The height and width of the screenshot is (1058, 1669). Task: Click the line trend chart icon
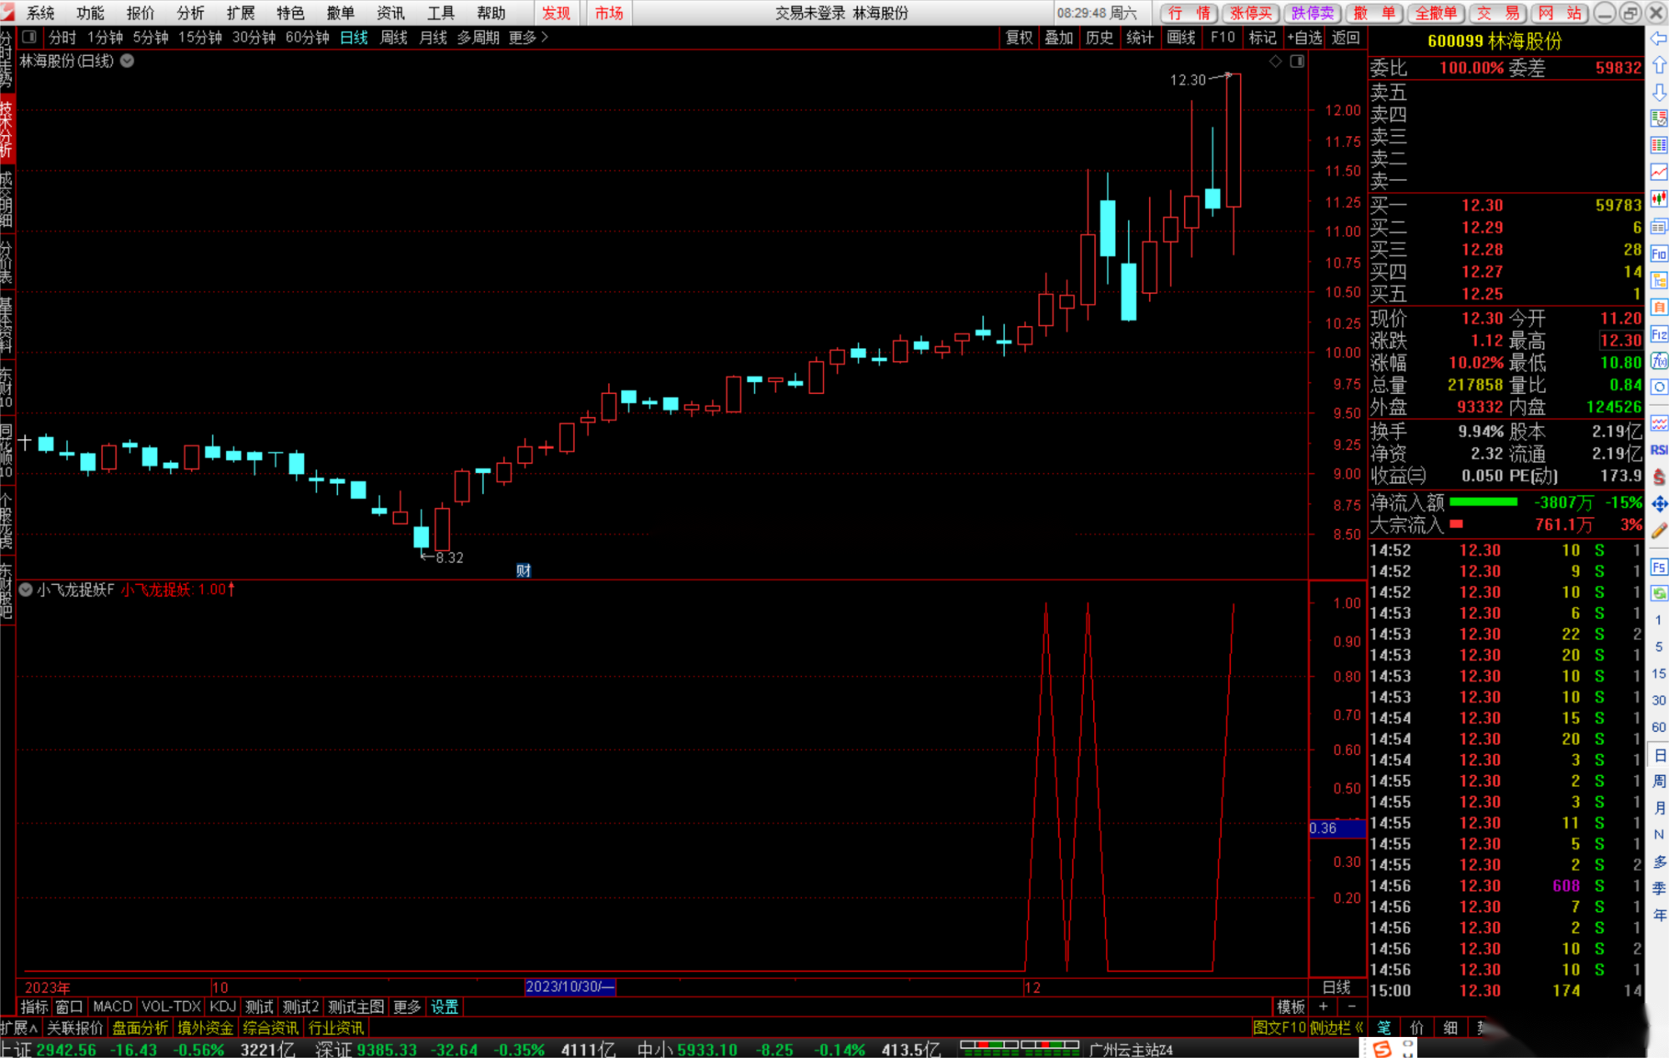pyautogui.click(x=1658, y=172)
